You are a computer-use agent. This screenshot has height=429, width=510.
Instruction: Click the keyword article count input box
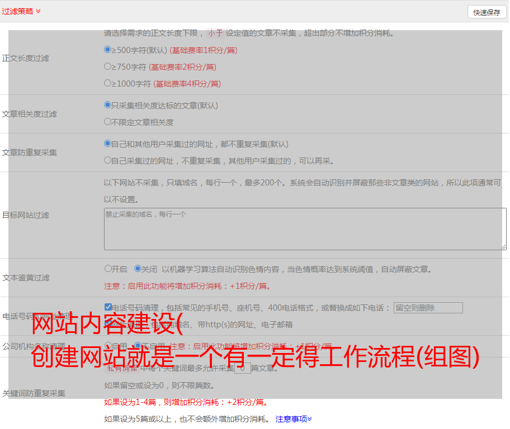[x=242, y=368]
